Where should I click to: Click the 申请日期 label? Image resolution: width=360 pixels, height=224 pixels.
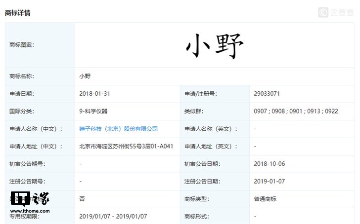click(x=22, y=94)
